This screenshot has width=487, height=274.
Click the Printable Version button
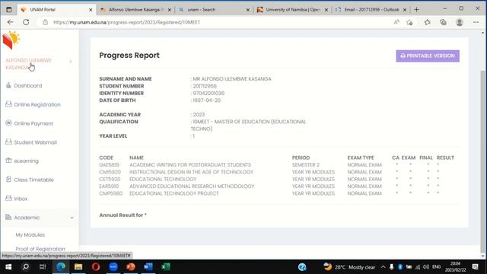click(x=428, y=56)
